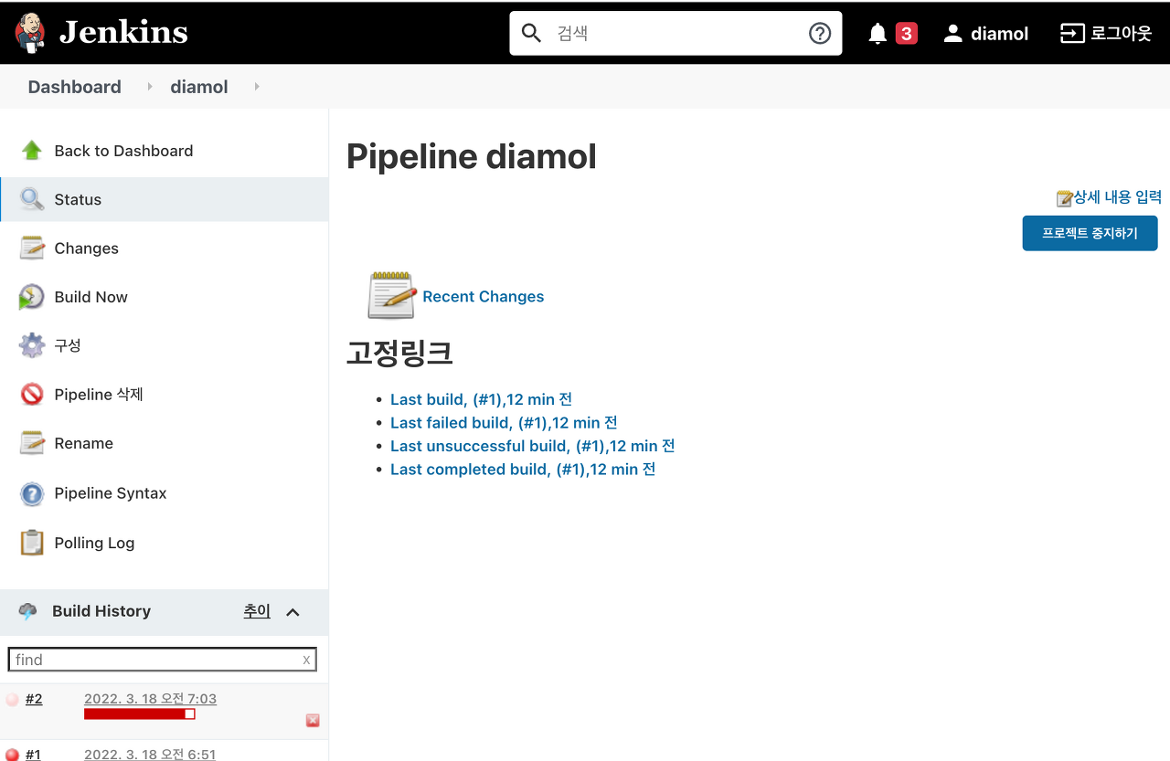The height and width of the screenshot is (761, 1170).
Task: Select Pipeline 삭제
Action: 99,395
